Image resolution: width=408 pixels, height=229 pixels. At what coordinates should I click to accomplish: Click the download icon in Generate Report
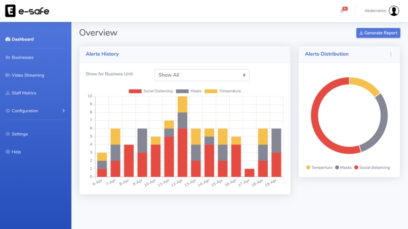(361, 33)
